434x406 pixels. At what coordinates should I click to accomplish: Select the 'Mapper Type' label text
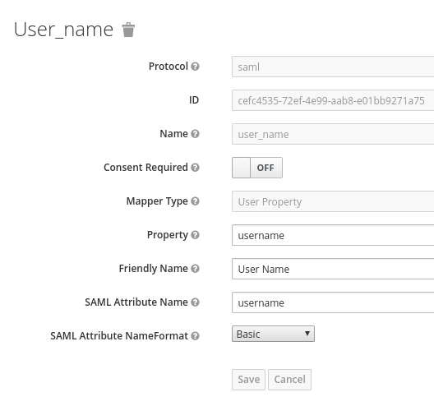point(157,201)
